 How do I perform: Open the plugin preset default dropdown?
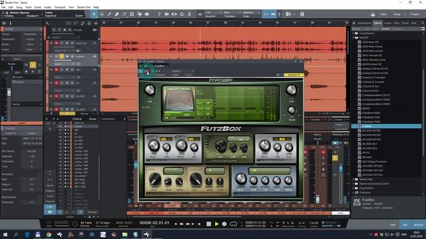(x=182, y=71)
